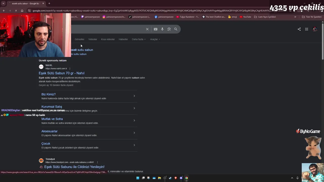Open the emoji bookmark
The width and height of the screenshot is (324, 182).
point(232,17)
